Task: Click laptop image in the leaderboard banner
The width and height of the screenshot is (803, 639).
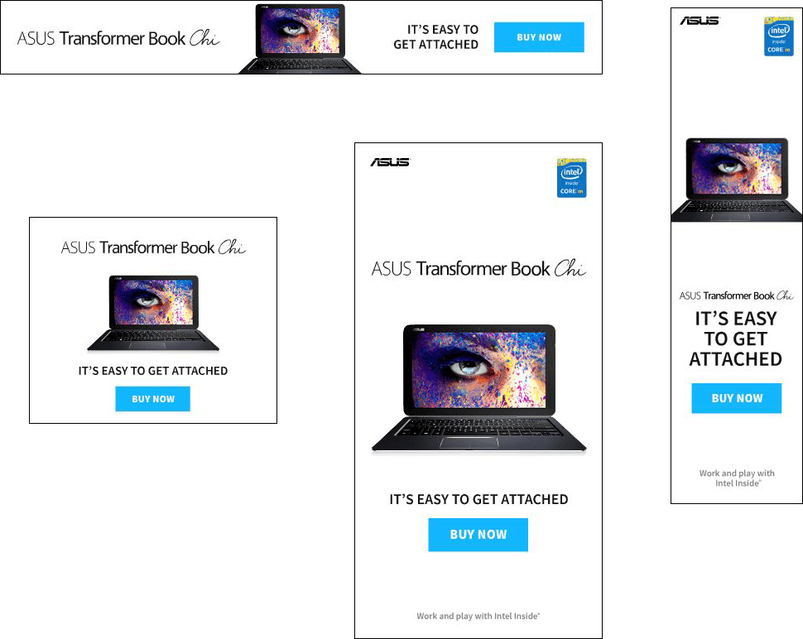Action: (301, 39)
